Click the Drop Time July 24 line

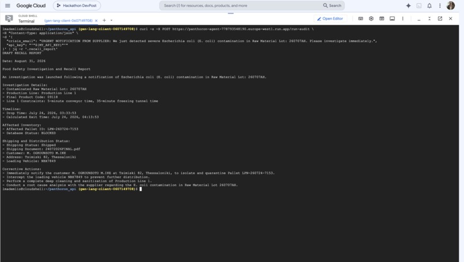pos(39,113)
